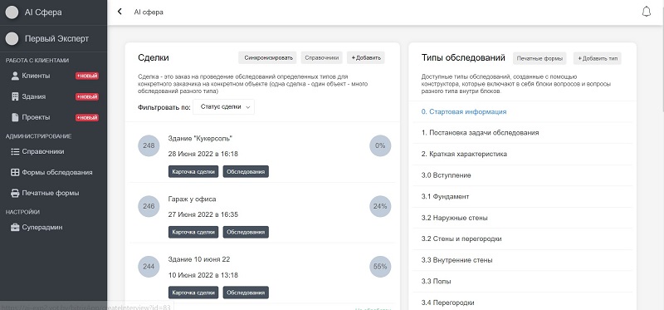
Task: Click the printer icon beside Печатные формы
Action: pos(15,193)
